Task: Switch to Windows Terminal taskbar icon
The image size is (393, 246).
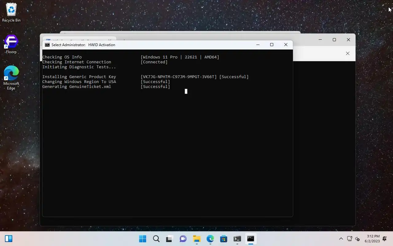Action: pyautogui.click(x=237, y=239)
